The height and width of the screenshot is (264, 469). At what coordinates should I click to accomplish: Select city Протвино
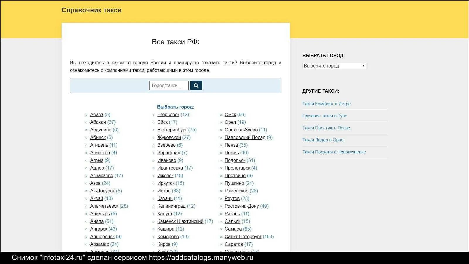(x=235, y=176)
